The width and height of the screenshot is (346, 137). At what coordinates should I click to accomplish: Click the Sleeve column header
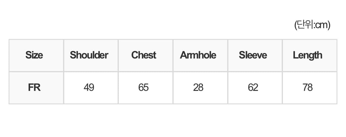(x=253, y=55)
